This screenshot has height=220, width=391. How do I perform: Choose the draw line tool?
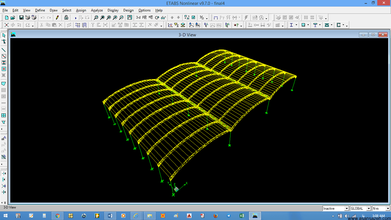click(4, 50)
